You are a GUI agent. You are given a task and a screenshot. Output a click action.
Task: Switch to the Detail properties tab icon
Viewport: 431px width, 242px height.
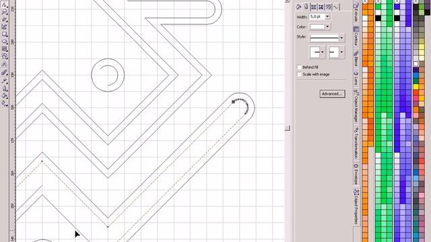[321, 7]
